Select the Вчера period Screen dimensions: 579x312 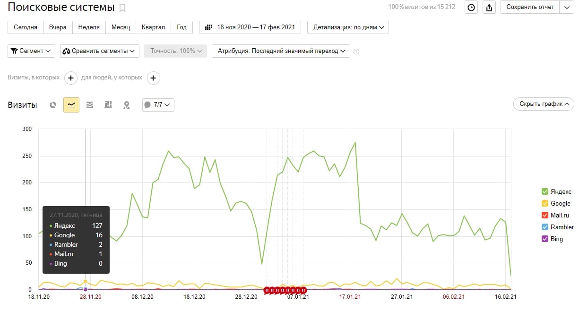(x=58, y=27)
